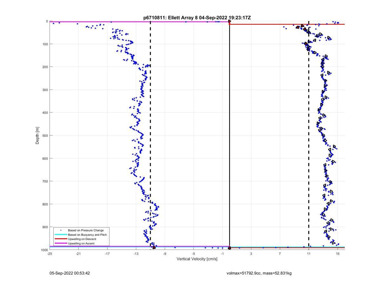Click the 'volmax=51792.9cc, mass=52.831kg' text
381x281 pixels.
coord(259,273)
